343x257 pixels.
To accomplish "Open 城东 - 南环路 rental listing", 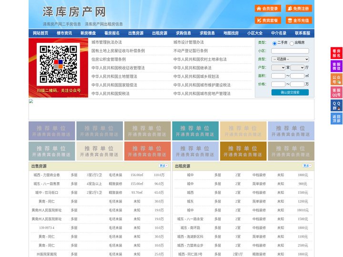I will 190,227.
